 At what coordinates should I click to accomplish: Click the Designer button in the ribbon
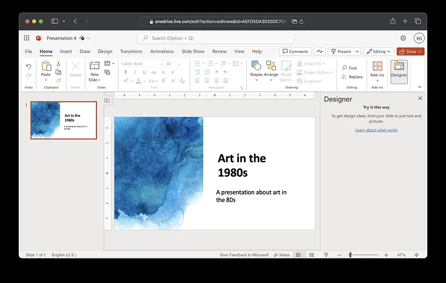[x=399, y=70]
